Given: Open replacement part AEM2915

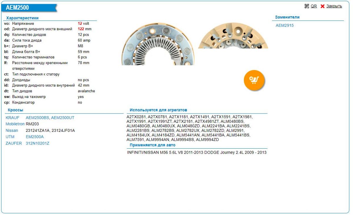Looking at the screenshot, I should 284,25.
